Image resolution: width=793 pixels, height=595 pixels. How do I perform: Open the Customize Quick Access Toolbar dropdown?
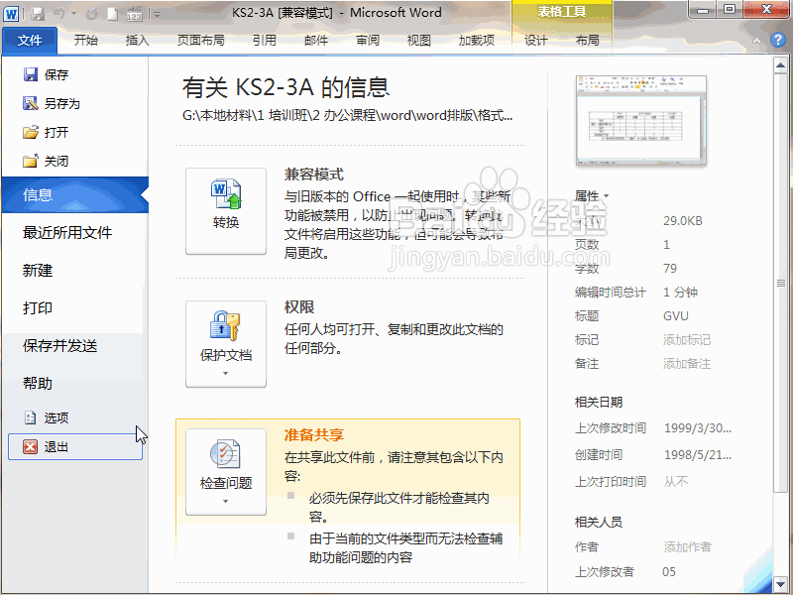[x=157, y=14]
